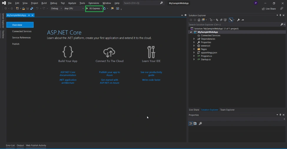
Task: Select Program.cs in Solution Explorer
Action: pos(206,56)
